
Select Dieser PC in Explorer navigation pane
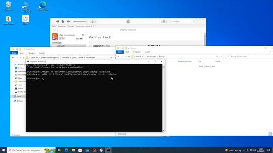pos(19,96)
